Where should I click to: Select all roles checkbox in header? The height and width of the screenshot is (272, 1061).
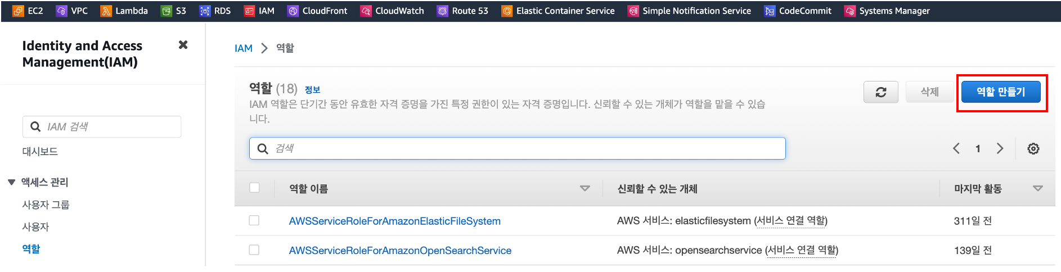coord(254,188)
